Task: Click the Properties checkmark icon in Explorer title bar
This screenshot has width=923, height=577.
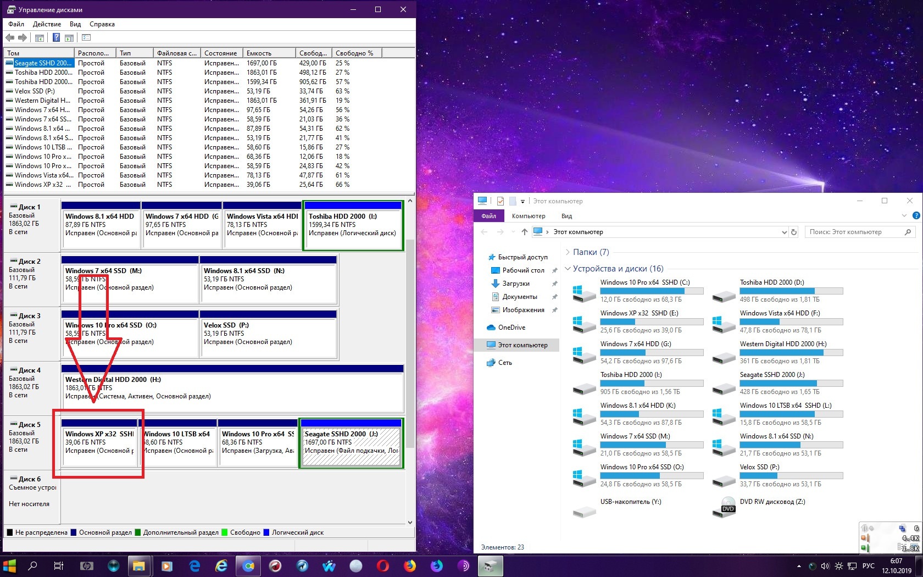Action: tap(501, 201)
